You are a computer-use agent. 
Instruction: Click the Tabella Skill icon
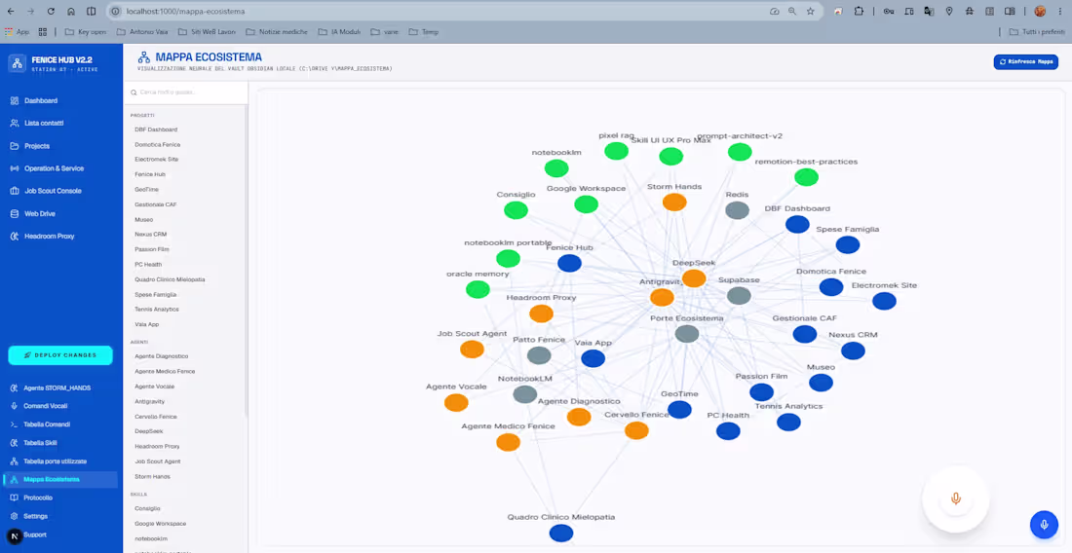(15, 442)
